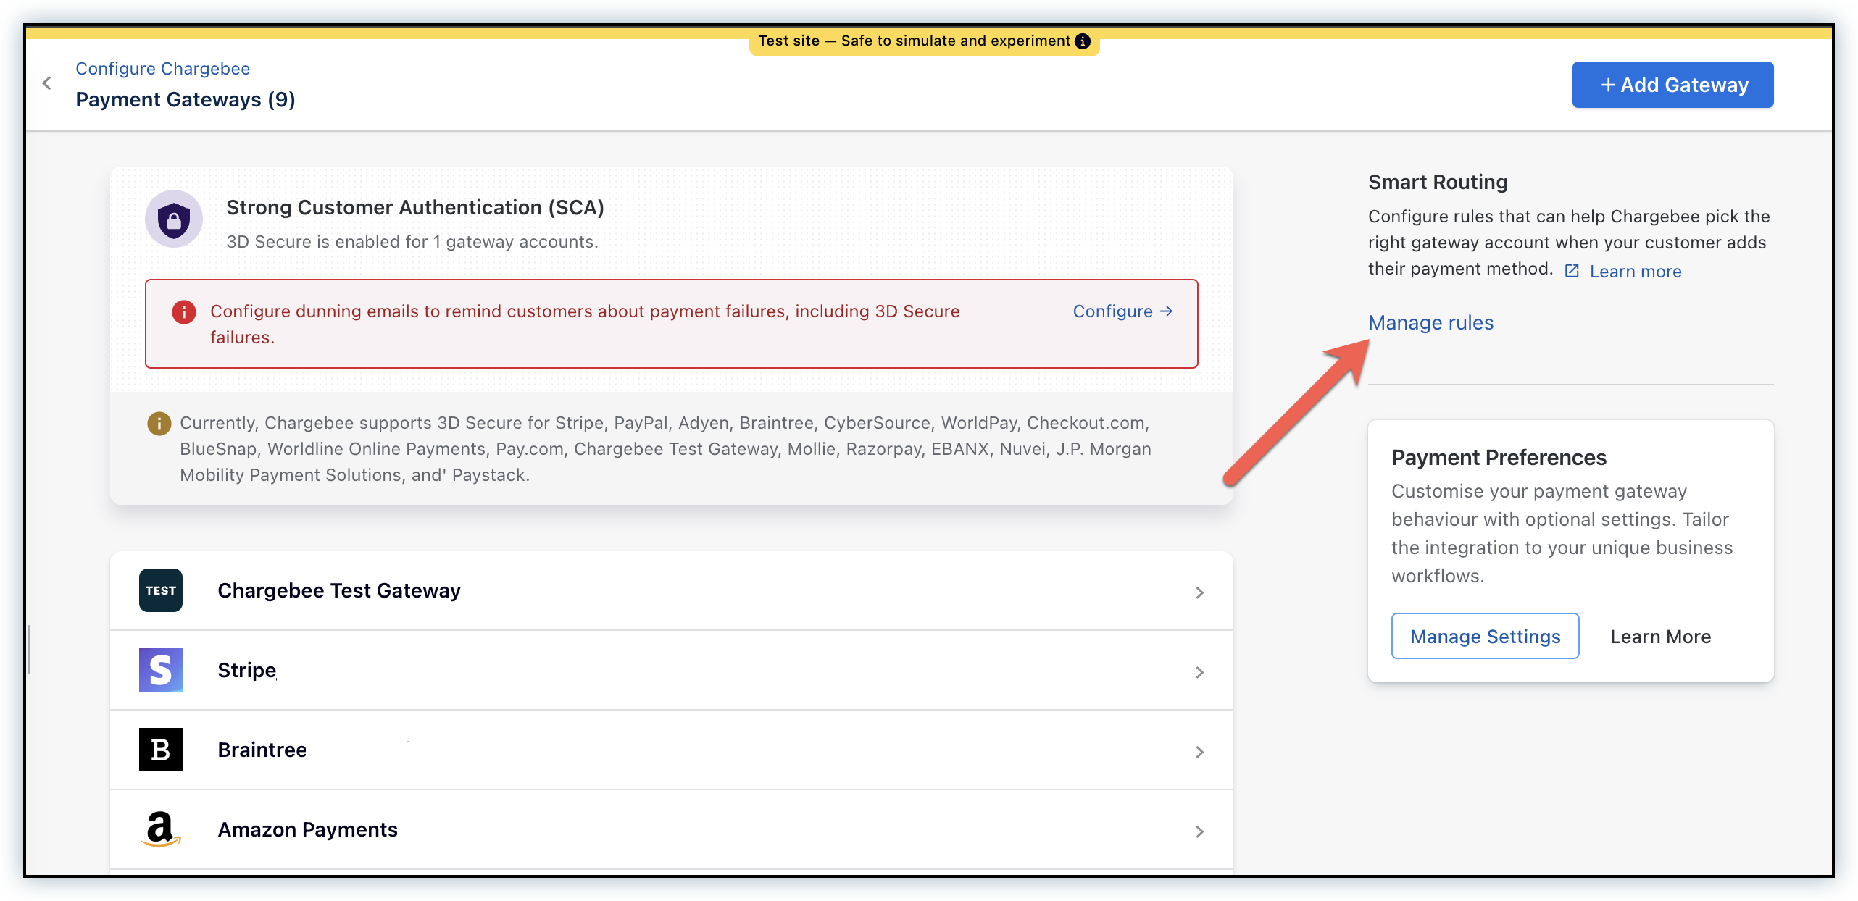Open the Braintree gateway row

(672, 750)
